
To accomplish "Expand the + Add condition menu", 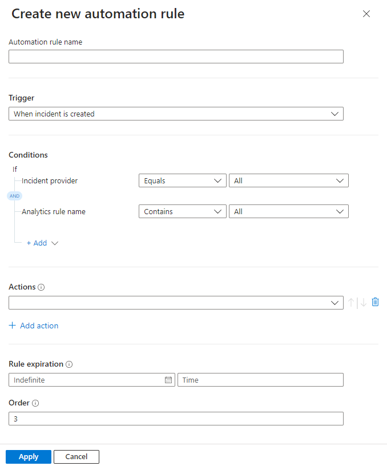I will [42, 243].
